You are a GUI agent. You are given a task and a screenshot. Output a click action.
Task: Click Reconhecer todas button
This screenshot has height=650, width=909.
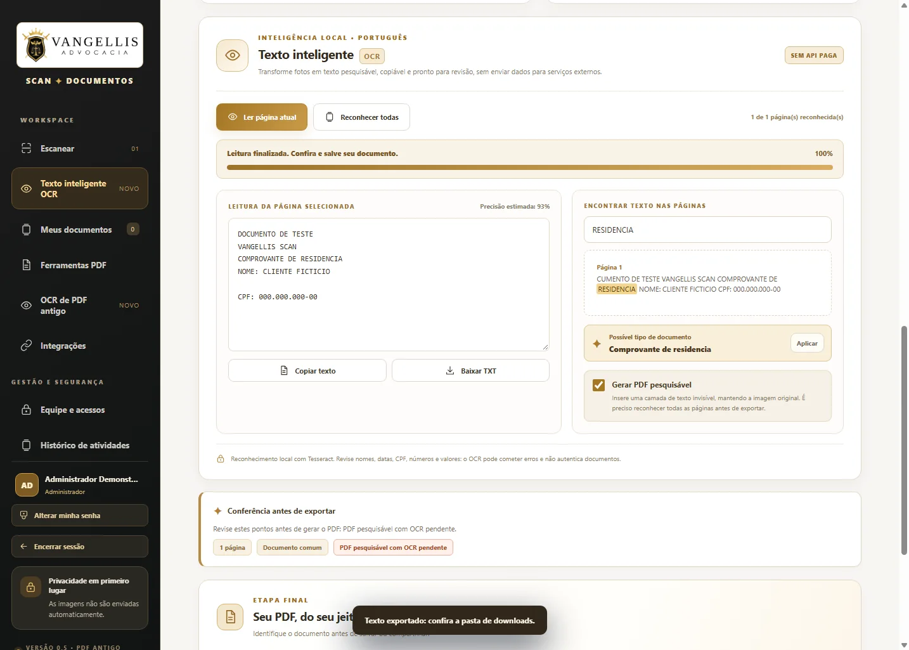click(x=361, y=117)
